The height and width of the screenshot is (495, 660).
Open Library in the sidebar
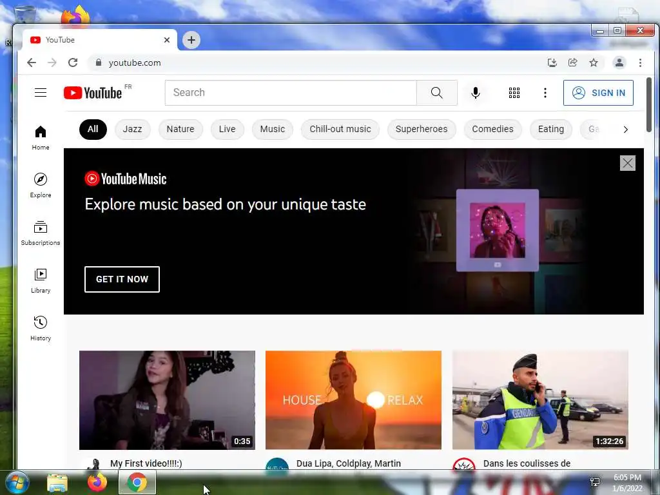coord(41,281)
